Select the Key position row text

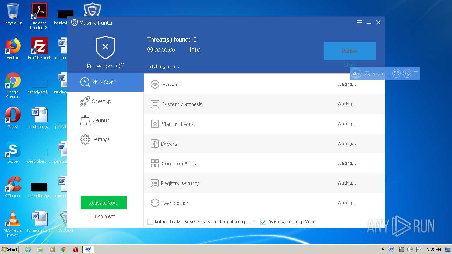coord(176,203)
